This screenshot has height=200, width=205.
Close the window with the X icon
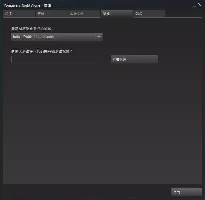pyautogui.click(x=200, y=5)
